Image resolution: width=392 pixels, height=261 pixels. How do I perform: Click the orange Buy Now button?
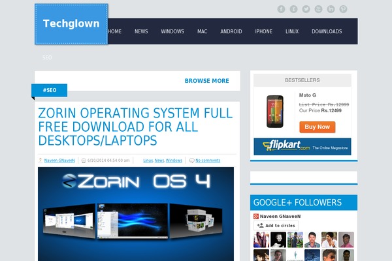[x=318, y=127]
